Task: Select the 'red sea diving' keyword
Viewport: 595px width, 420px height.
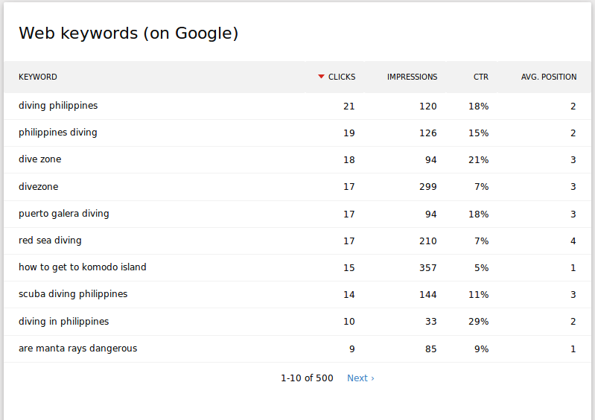Action: pos(50,241)
